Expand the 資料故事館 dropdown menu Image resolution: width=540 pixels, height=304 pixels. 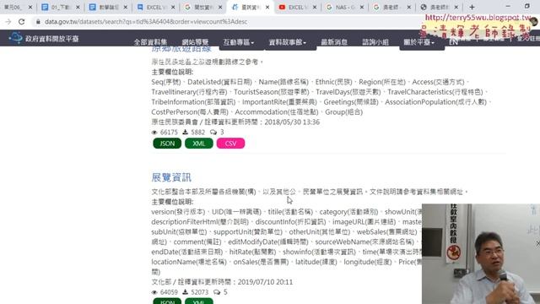[x=287, y=42]
